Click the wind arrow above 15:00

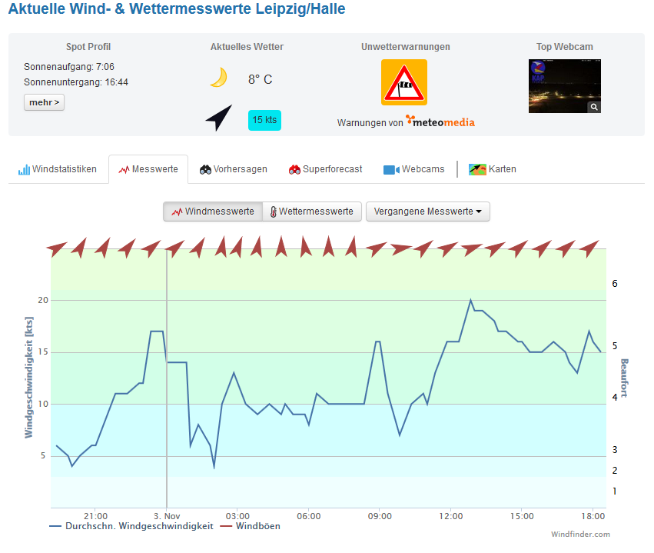(518, 248)
